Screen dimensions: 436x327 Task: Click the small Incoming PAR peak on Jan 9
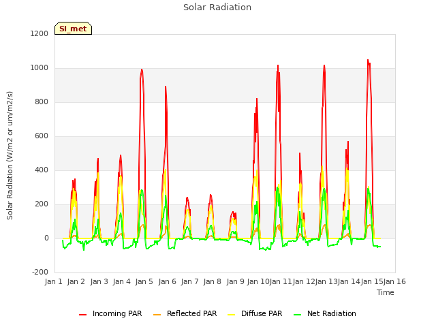[233, 212]
